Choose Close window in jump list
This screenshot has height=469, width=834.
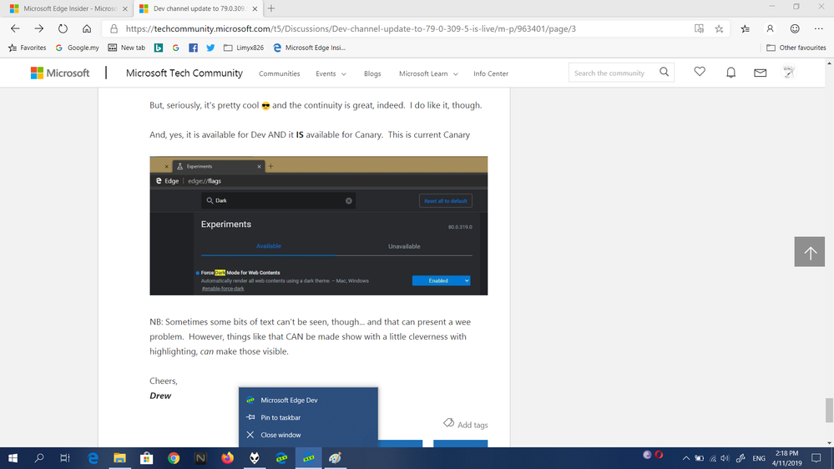pyautogui.click(x=309, y=435)
